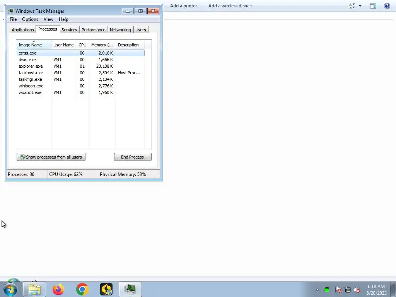This screenshot has width=396, height=297.
Task: Click Add a wireless device
Action: 230,6
